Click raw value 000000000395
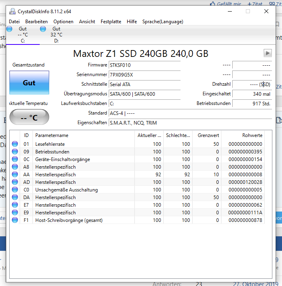282x286 pixels. point(245,152)
